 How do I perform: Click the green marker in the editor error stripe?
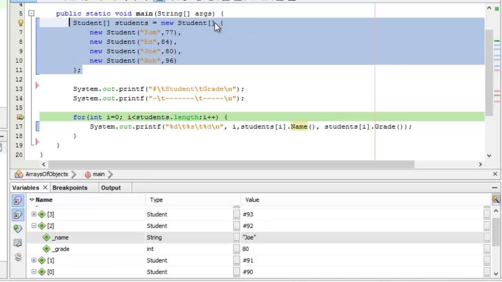(x=497, y=41)
